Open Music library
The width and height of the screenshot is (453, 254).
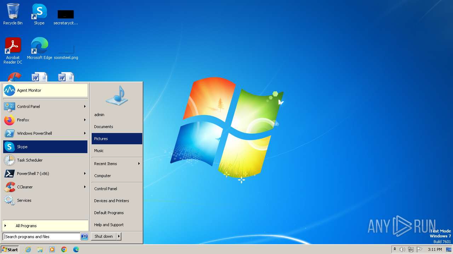(x=117, y=151)
